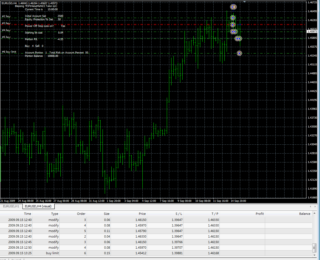Click the 'Equity Protection % Set' label

(39, 19)
